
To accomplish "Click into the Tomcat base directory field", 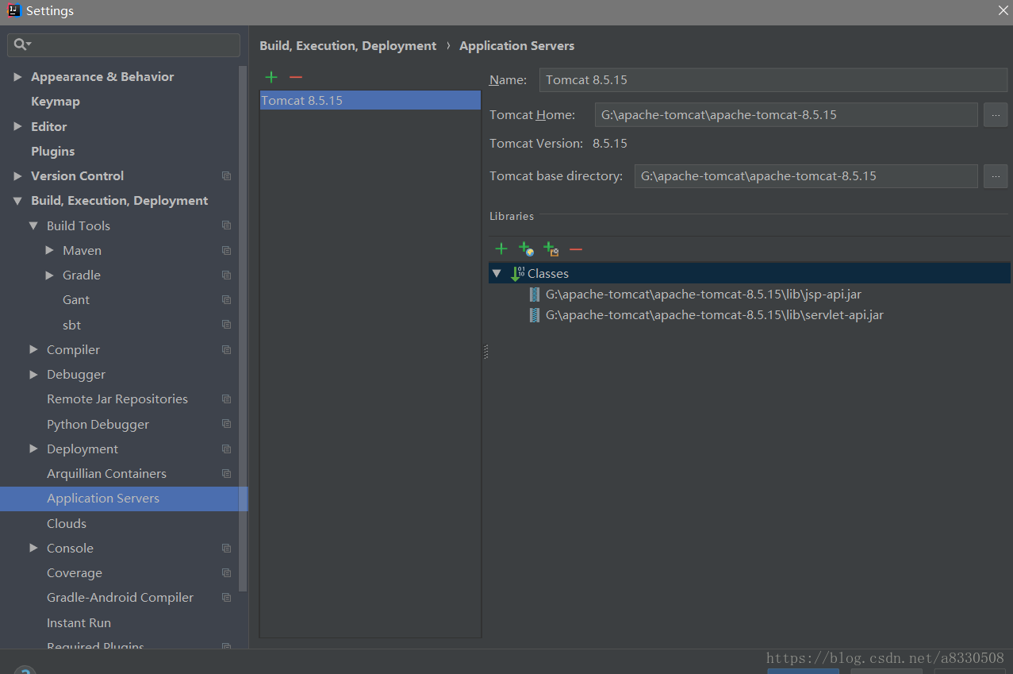I will click(x=806, y=176).
